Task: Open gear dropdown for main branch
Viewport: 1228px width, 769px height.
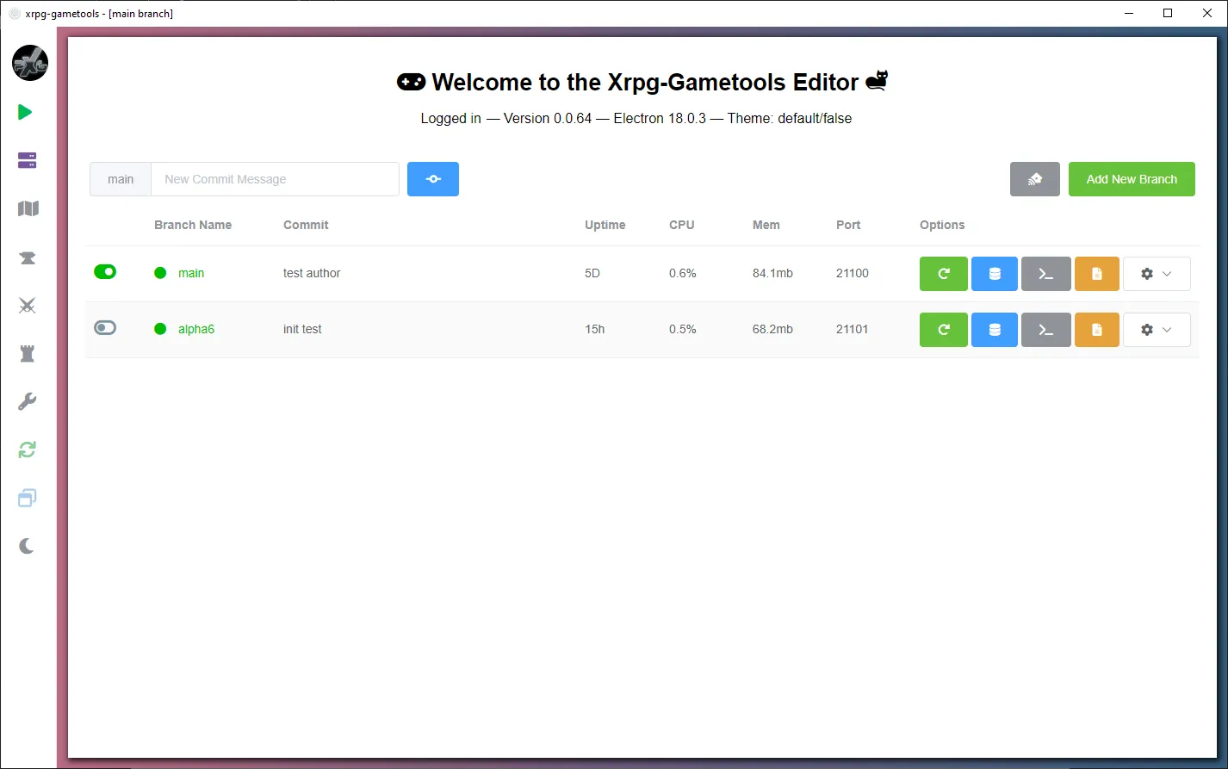Action: [x=1157, y=273]
